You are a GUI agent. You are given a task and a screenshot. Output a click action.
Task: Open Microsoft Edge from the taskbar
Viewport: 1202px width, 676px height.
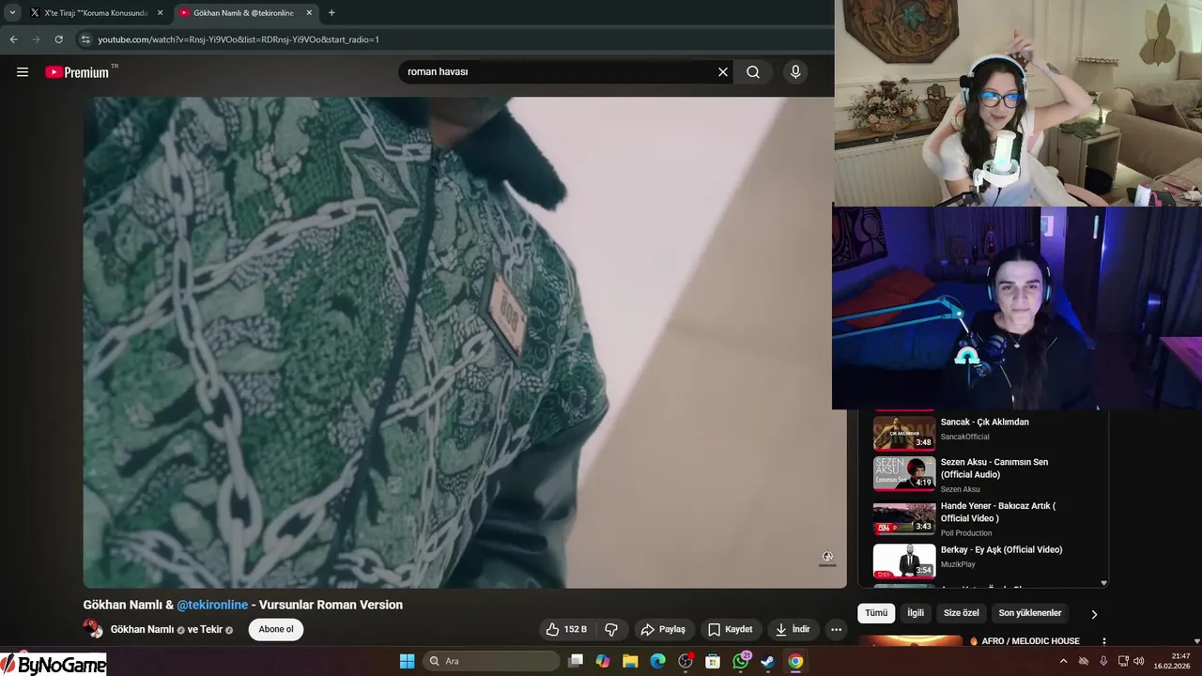[657, 661]
